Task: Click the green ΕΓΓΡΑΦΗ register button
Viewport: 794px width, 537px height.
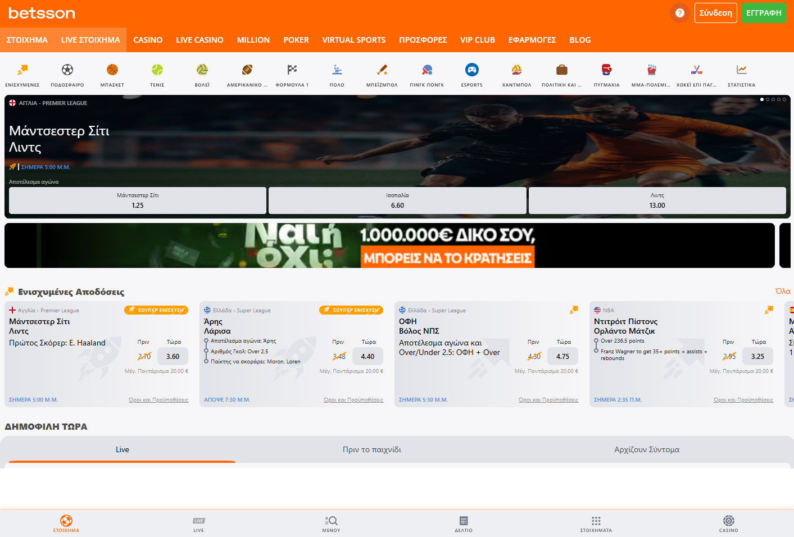Action: pyautogui.click(x=763, y=13)
